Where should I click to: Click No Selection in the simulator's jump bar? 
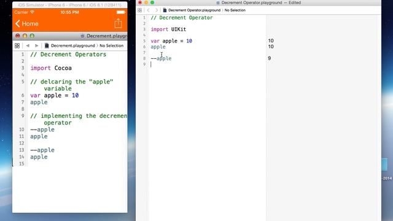[112, 45]
